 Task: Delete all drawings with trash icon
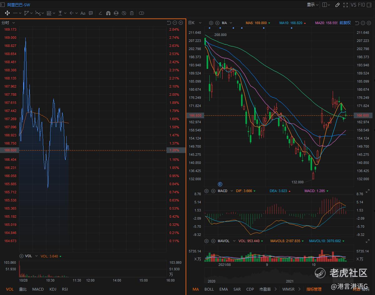132,13
